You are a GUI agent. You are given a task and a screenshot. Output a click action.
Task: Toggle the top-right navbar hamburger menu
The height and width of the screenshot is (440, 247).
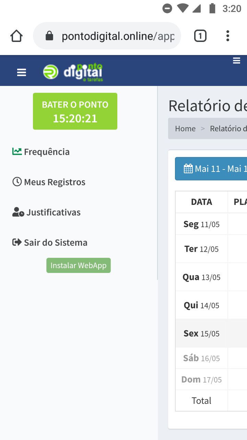[236, 60]
